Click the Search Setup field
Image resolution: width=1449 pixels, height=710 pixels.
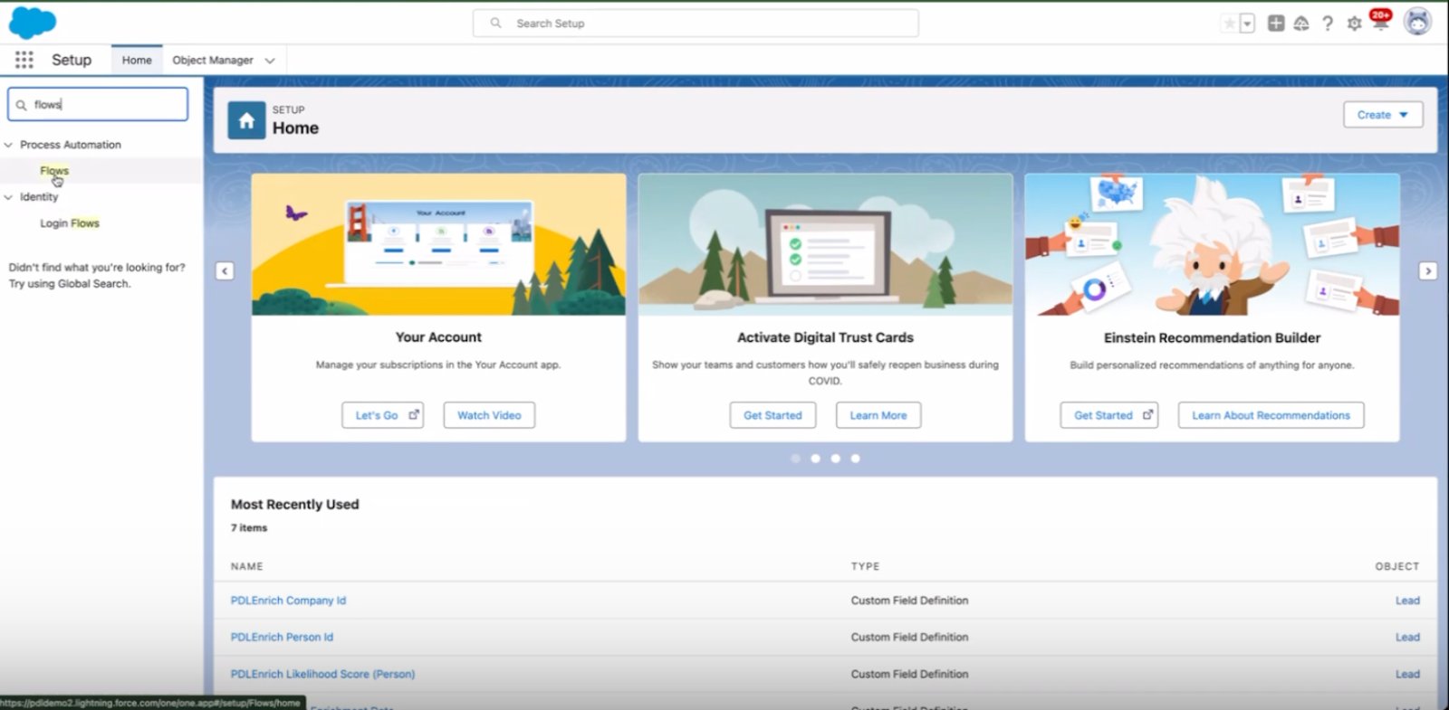tap(696, 24)
